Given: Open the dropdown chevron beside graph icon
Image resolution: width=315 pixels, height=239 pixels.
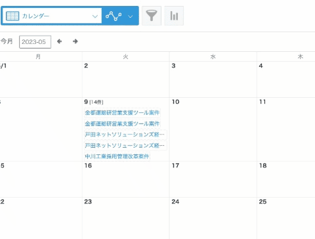Looking at the screenshot, I should point(130,16).
